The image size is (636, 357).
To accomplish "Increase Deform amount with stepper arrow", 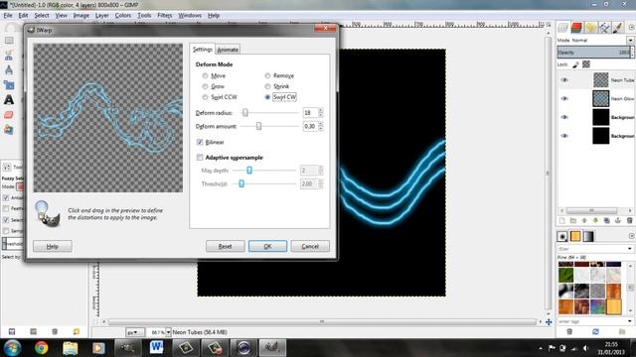I will [320, 124].
